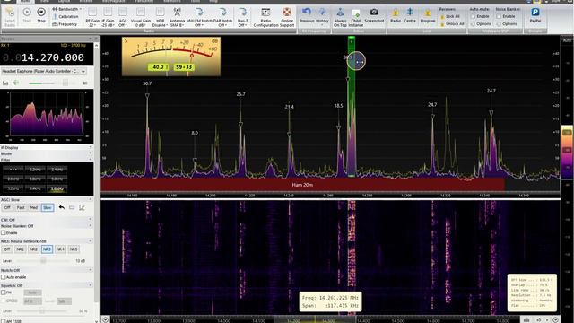Open the IF Gain dropdown
Image resolution: width=574 pixels, height=323 pixels.
pos(108,17)
